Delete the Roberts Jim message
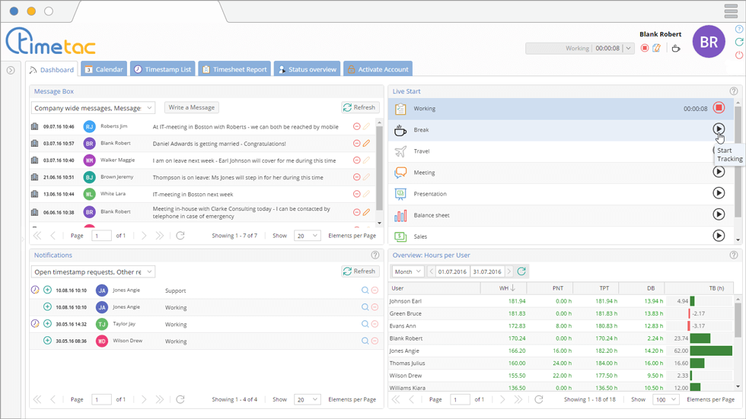Image resolution: width=746 pixels, height=419 pixels. 356,127
